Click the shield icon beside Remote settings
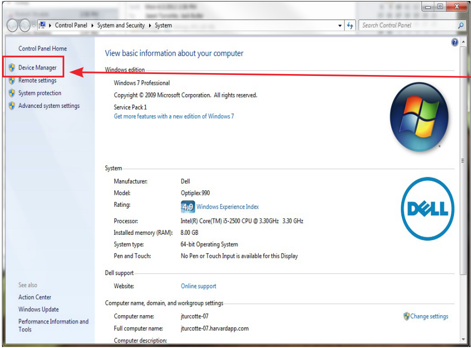 tap(12, 81)
